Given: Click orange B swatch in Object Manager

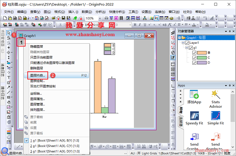Looking at the screenshot, I should pyautogui.click(x=202, y=53).
